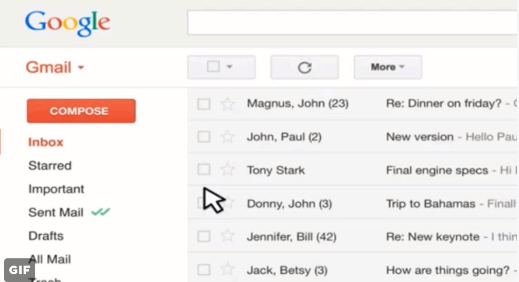Image resolution: width=519 pixels, height=282 pixels.
Task: Check the box next to Jennifer, Bill
Action: (204, 237)
